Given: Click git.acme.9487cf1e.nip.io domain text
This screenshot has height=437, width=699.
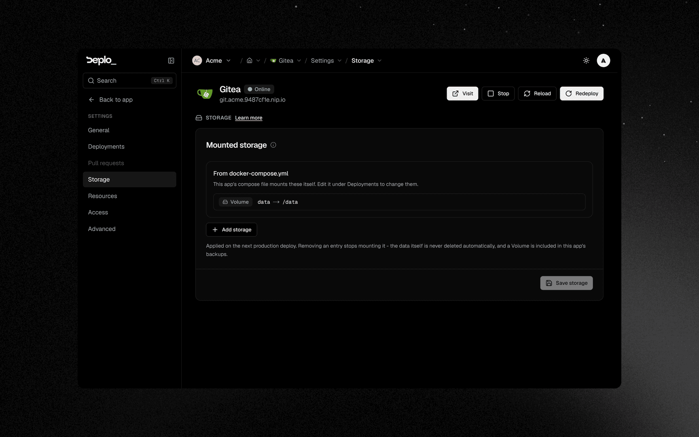Looking at the screenshot, I should (x=252, y=100).
